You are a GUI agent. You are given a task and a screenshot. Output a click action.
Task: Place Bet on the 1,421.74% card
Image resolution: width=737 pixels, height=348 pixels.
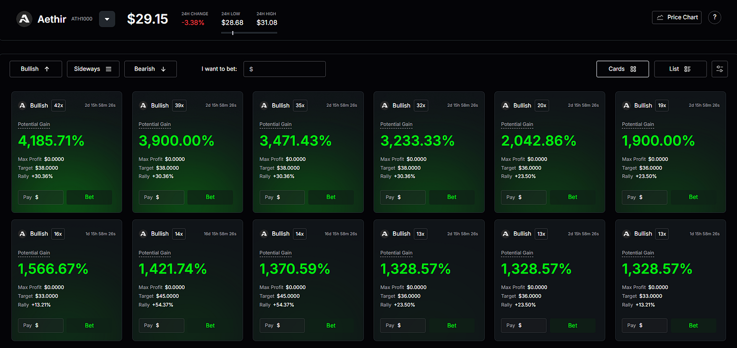210,325
